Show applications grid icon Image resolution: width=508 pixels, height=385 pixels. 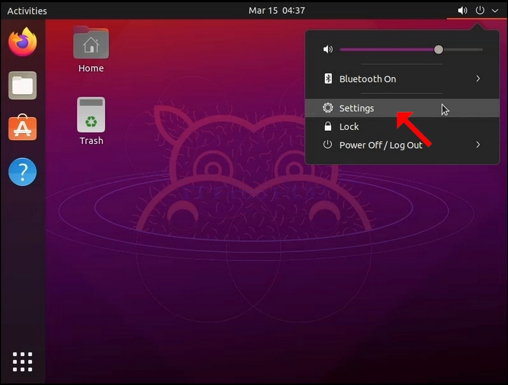click(x=22, y=362)
